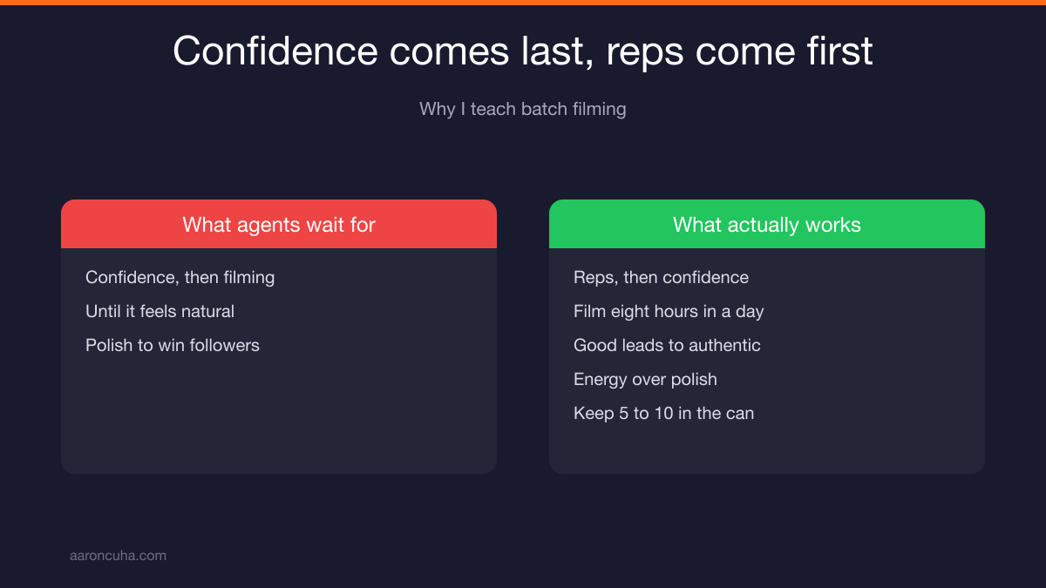Select 'Until it feels natural' line

160,311
